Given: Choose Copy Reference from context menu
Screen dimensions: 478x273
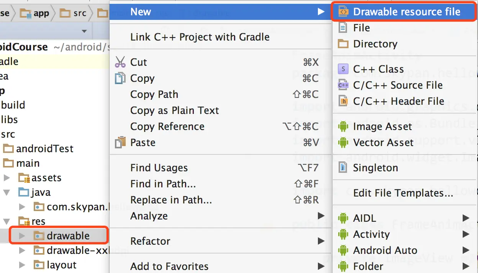Looking at the screenshot, I should [167, 127].
